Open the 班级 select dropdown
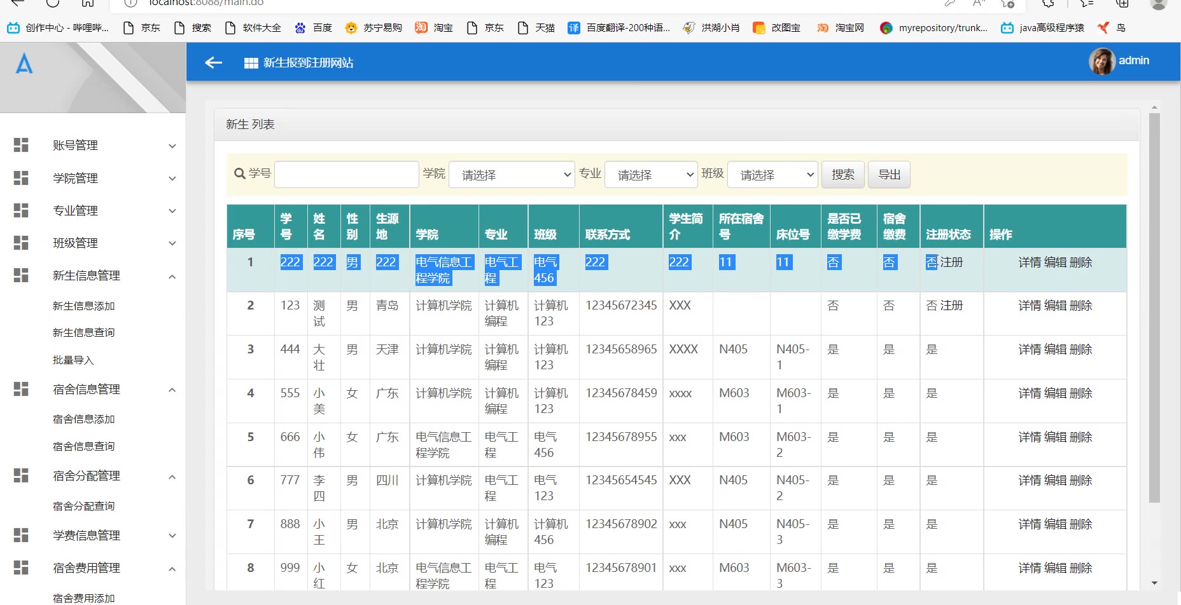1181x605 pixels. (772, 175)
